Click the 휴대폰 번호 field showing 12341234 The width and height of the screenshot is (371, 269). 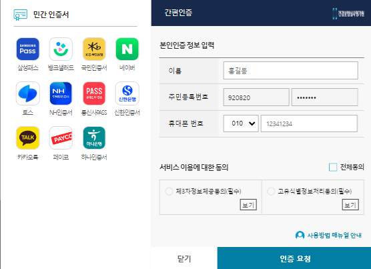click(x=309, y=123)
